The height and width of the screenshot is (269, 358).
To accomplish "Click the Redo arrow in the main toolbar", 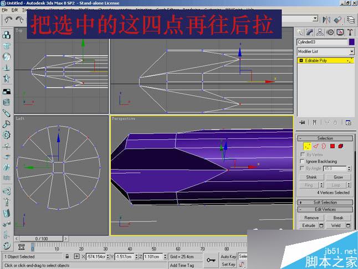I will coord(19,20).
